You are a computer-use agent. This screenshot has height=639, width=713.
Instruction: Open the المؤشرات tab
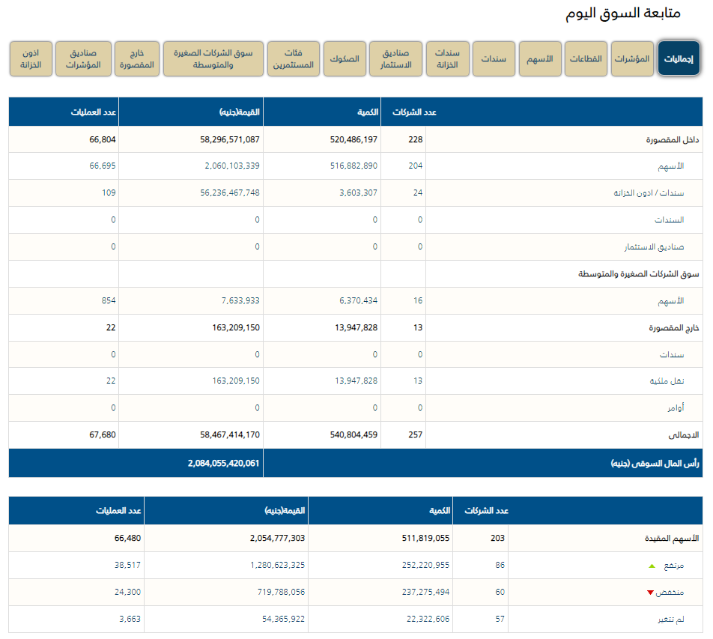point(632,59)
